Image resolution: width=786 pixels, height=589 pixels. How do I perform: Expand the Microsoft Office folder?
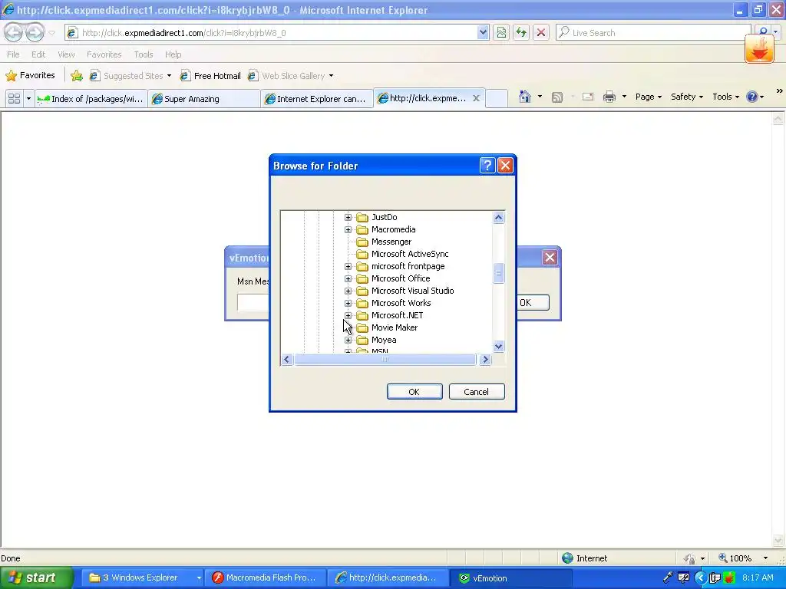click(348, 278)
